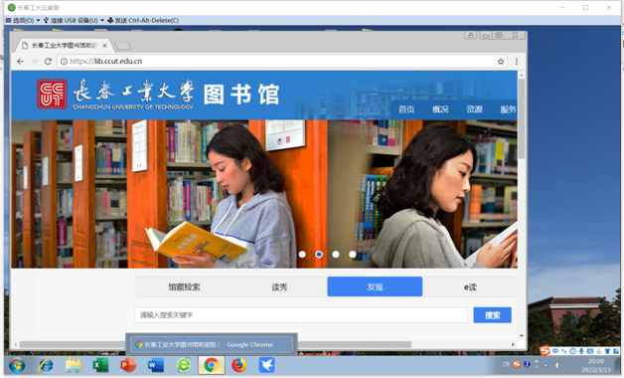
Task: Open the 概况 navigation item
Action: tap(440, 109)
